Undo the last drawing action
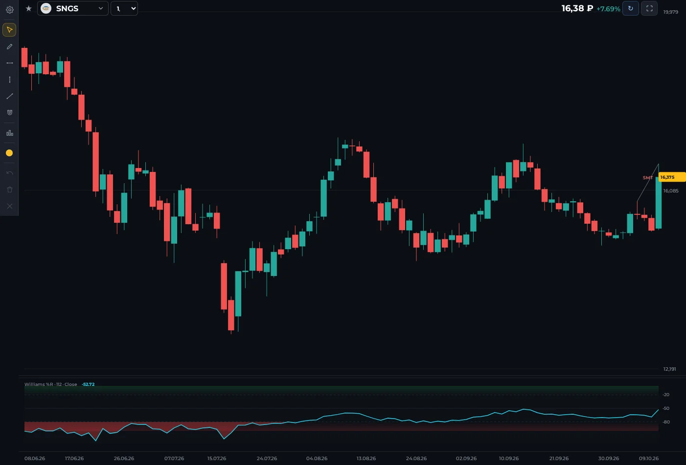Image resolution: width=686 pixels, height=465 pixels. 9,173
